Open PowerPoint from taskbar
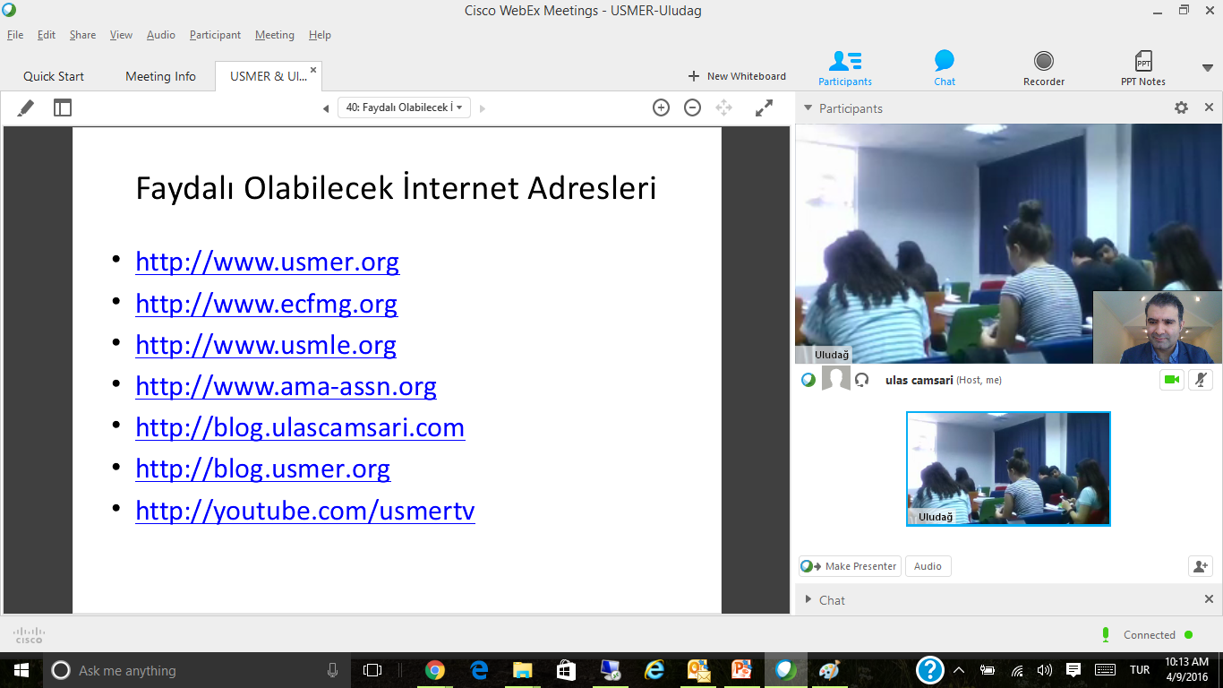The height and width of the screenshot is (688, 1223). [x=742, y=670]
